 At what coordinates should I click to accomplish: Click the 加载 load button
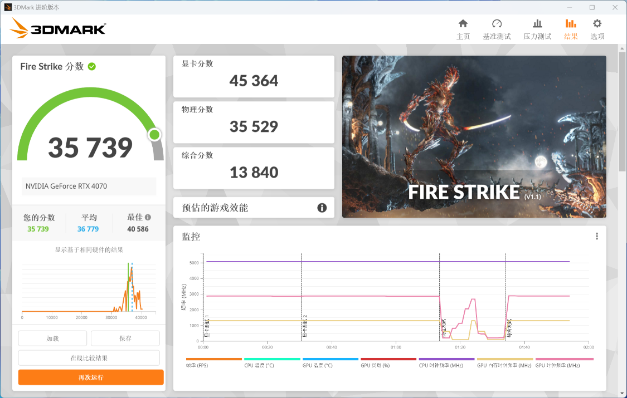click(x=53, y=338)
